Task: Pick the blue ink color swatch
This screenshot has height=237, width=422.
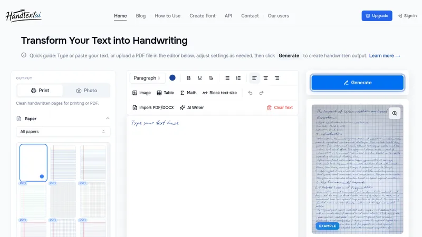Action: (x=172, y=77)
